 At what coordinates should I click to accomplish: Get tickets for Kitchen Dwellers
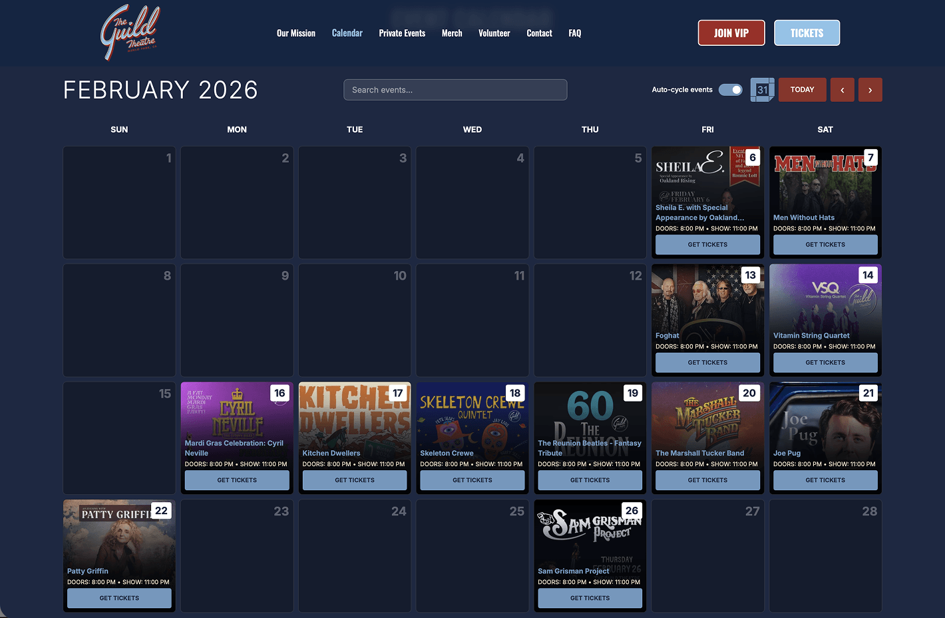click(355, 480)
